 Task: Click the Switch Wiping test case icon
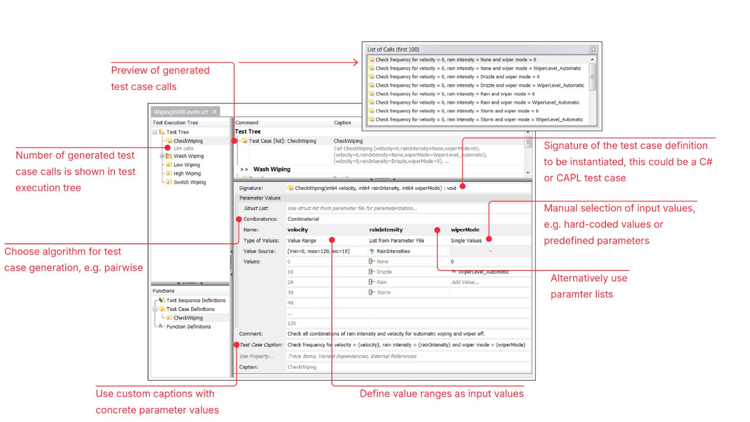coord(169,182)
